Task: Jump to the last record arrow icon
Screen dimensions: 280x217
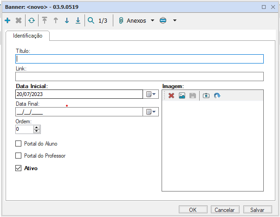Action: coord(78,21)
